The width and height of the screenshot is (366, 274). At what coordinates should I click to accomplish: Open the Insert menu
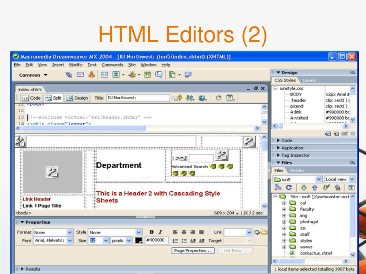pyautogui.click(x=58, y=65)
